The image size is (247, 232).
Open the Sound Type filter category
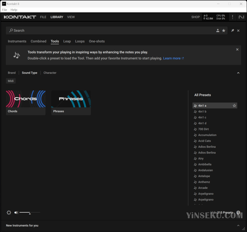30,73
